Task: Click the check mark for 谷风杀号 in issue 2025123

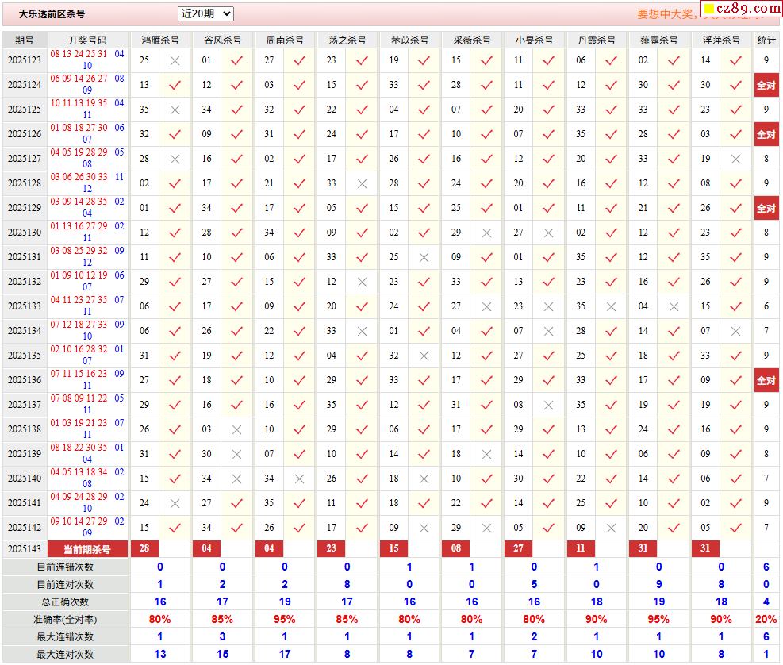Action: pos(236,60)
